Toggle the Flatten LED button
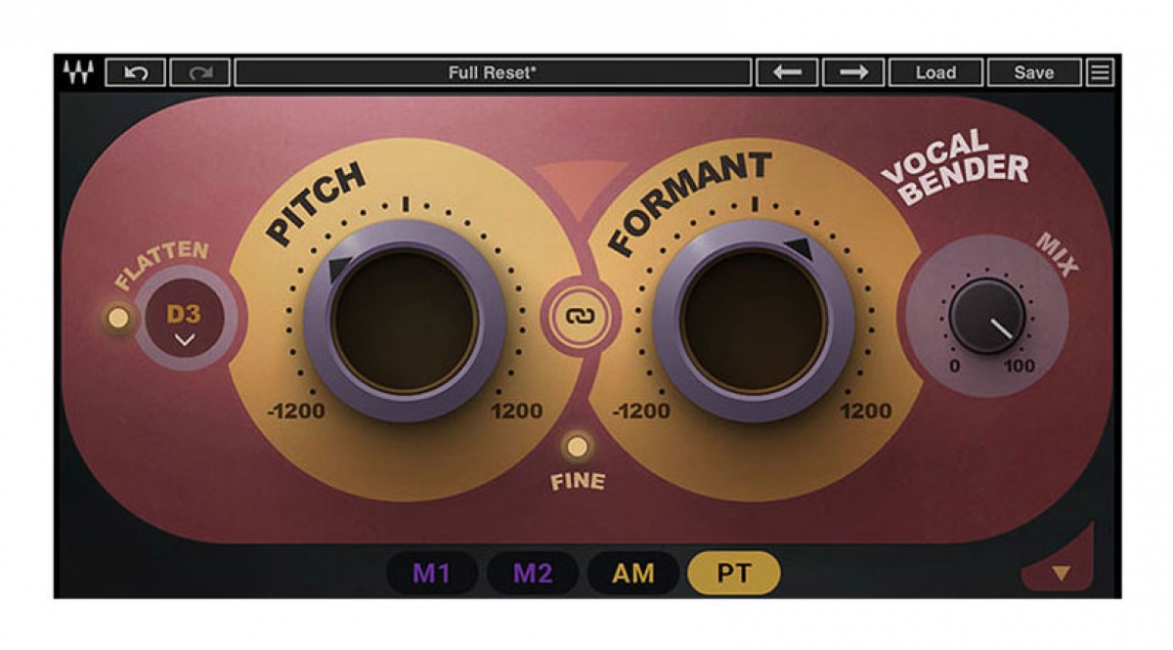 118,318
